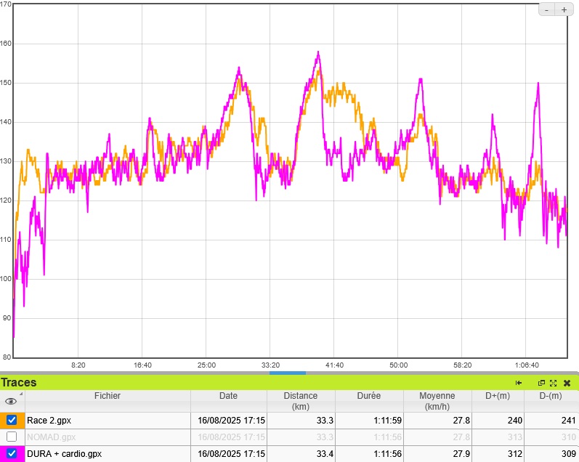Click the collapse-to-left arrow icon in Traces header

519,383
